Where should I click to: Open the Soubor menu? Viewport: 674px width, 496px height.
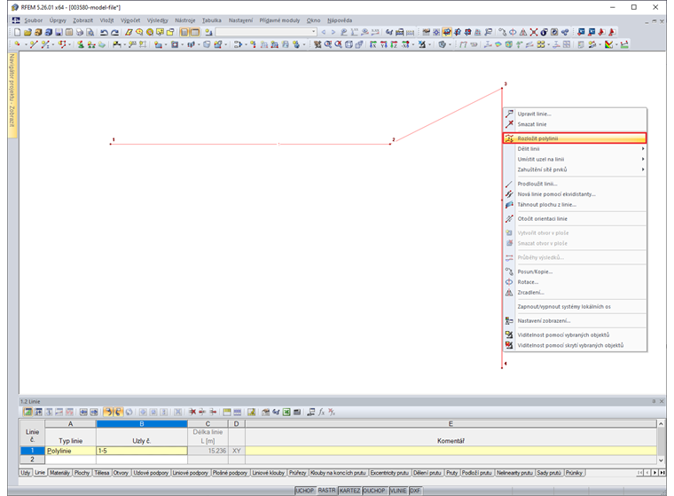33,20
